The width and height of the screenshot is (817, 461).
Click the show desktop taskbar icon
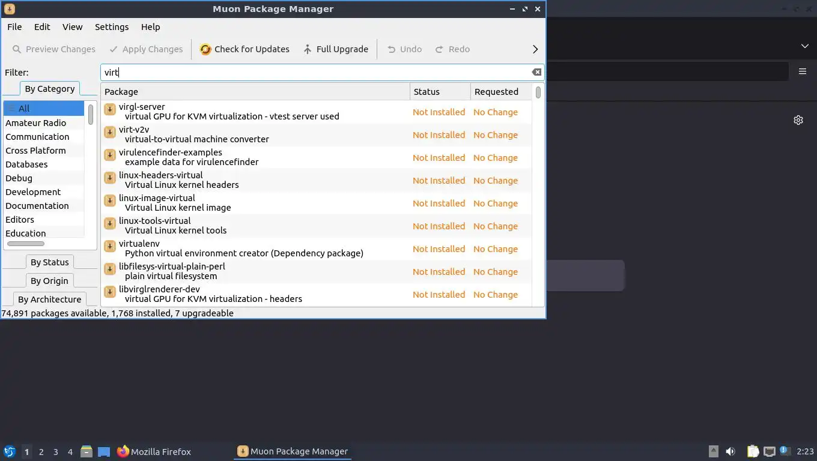pos(104,451)
